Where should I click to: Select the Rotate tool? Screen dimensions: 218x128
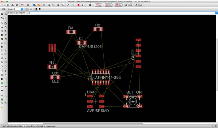pyautogui.click(x=6, y=27)
